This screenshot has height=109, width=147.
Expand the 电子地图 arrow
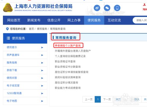tap(42, 101)
